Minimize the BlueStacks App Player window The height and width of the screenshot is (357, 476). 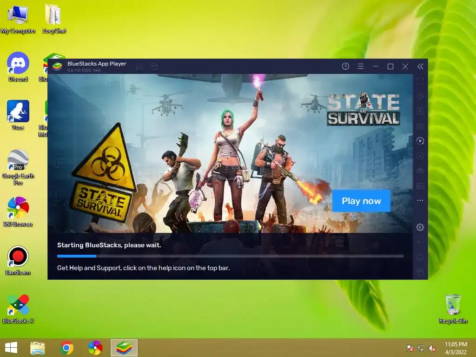click(x=376, y=66)
